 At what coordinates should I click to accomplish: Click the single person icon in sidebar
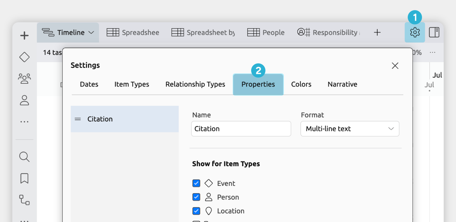point(24,100)
